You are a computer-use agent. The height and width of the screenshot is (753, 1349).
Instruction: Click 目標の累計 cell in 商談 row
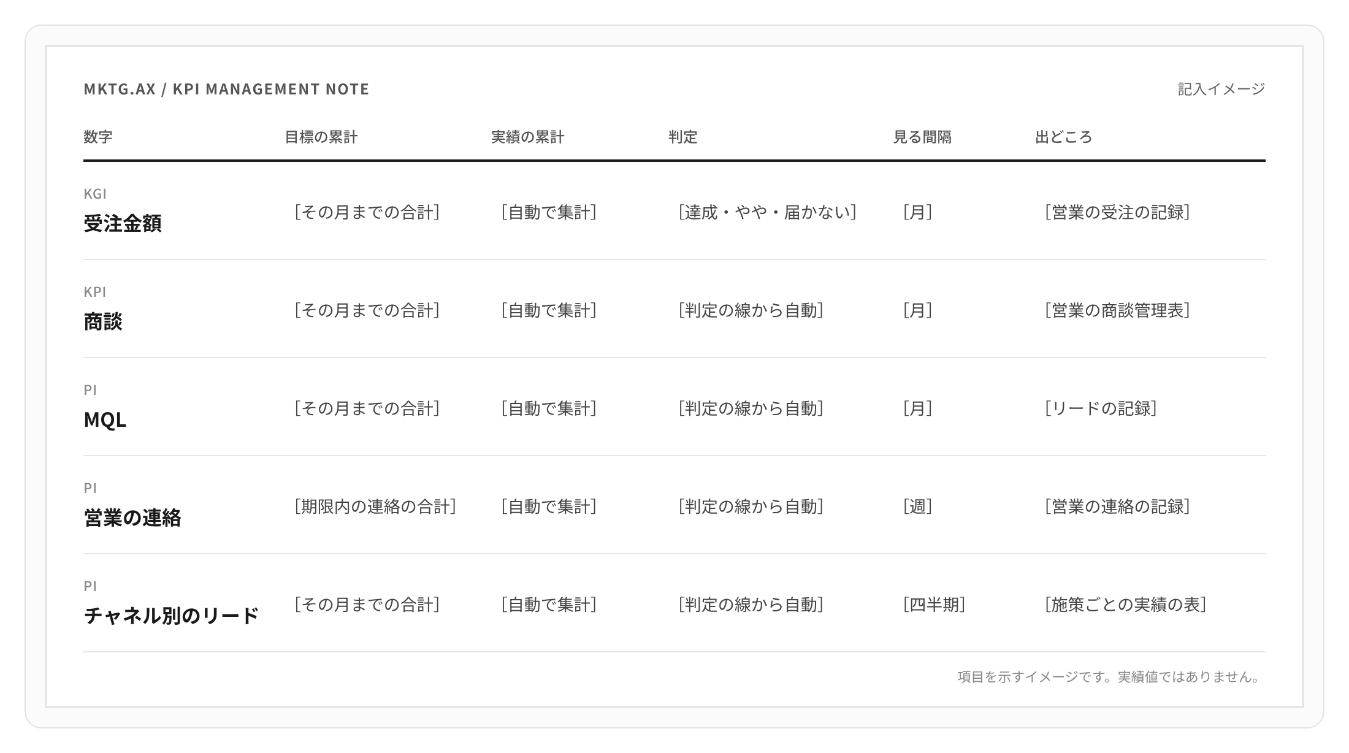point(367,310)
